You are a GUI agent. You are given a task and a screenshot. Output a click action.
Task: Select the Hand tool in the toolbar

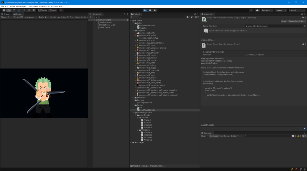(x=4, y=10)
